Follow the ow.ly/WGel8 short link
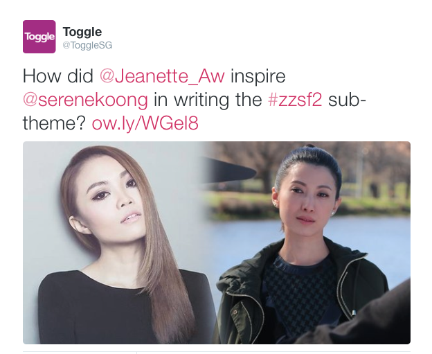 (145, 123)
